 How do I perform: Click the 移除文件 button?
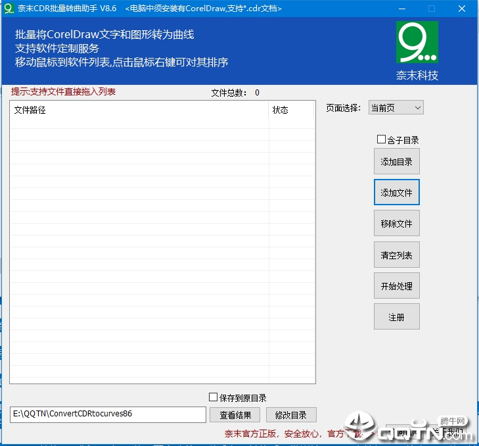[396, 223]
